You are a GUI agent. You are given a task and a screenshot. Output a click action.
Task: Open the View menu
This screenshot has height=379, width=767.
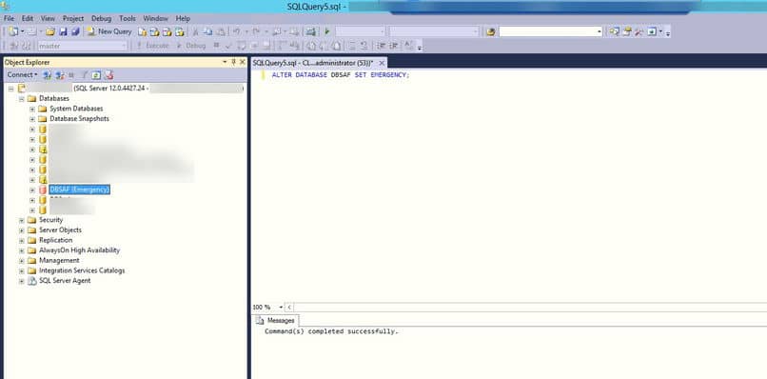click(48, 19)
